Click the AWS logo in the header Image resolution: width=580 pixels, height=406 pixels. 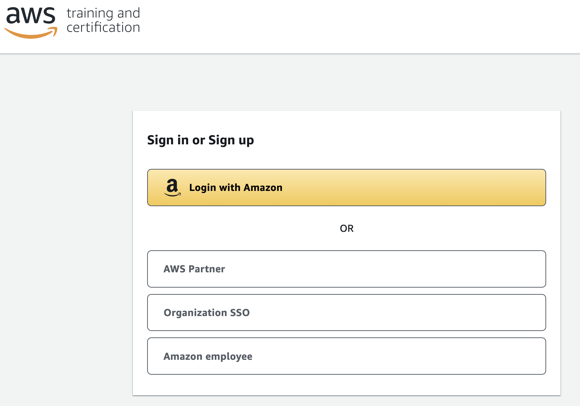pyautogui.click(x=31, y=22)
